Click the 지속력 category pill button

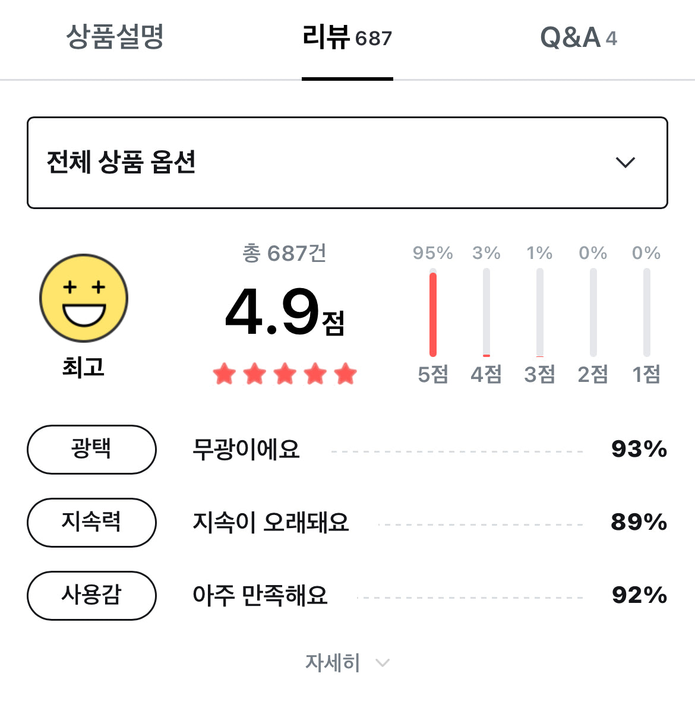(91, 522)
